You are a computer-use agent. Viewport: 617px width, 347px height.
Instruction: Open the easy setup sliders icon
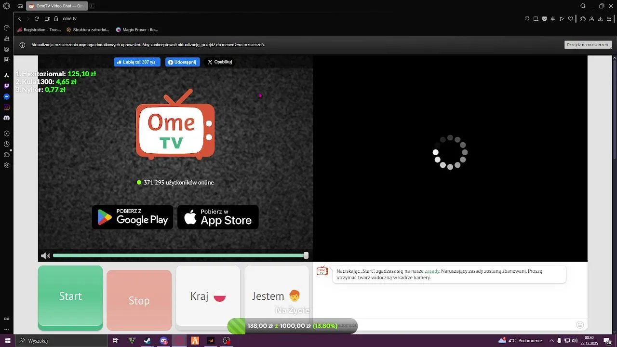click(609, 19)
